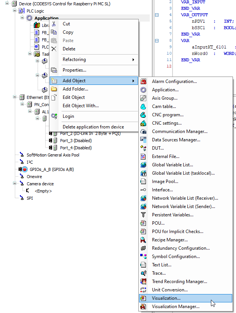Click the Alarm Configuration icon
The image size is (236, 313).
(x=143, y=81)
